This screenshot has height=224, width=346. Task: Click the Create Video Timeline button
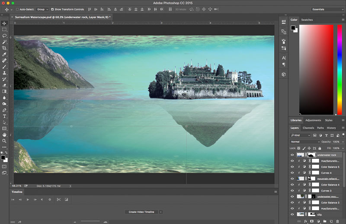[141, 212]
